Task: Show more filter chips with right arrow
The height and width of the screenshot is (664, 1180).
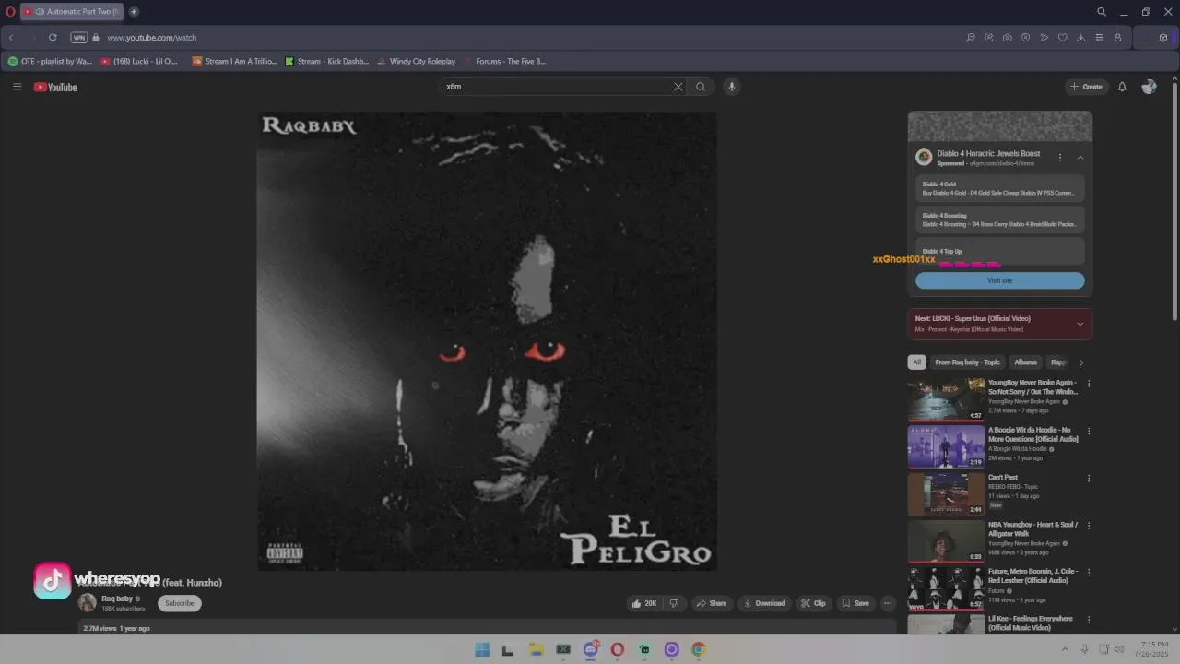Action: (1081, 362)
